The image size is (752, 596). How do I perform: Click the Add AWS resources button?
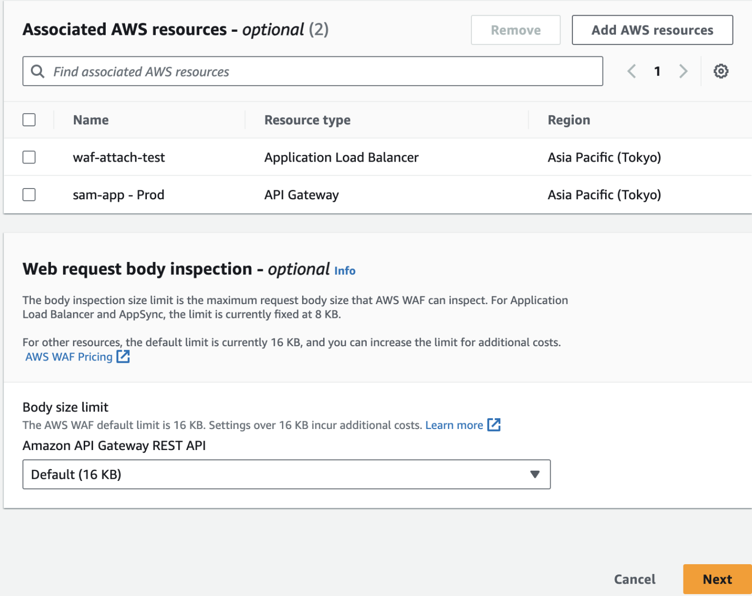[652, 30]
